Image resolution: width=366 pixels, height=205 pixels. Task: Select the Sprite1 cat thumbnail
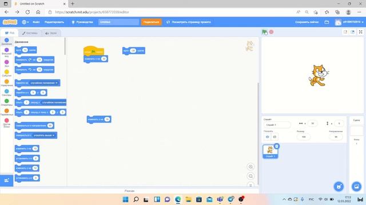270,151
